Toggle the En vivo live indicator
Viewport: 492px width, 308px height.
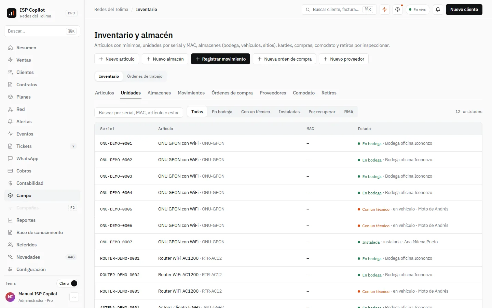coord(418,10)
